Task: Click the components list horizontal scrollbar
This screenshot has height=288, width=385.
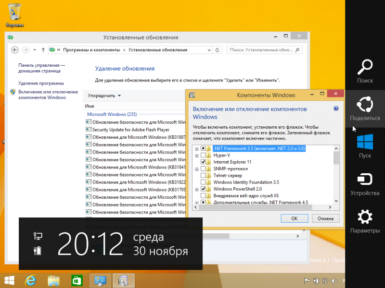Action: (x=256, y=207)
